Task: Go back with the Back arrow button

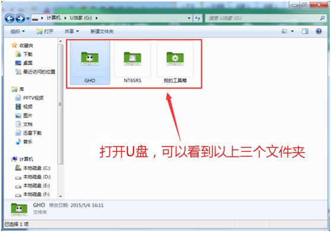Action: [x=9, y=18]
